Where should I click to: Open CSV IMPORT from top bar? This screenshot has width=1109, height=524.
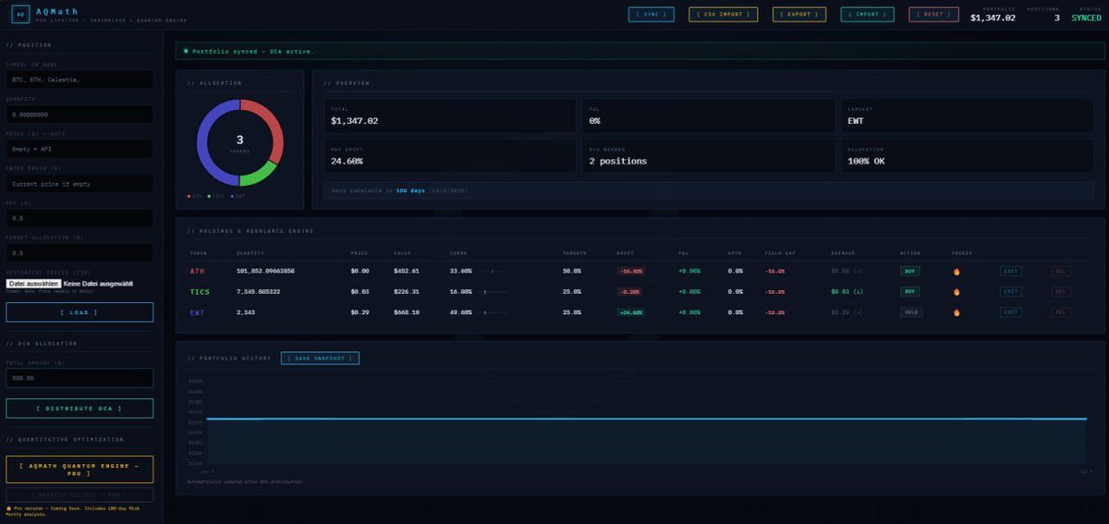pyautogui.click(x=723, y=15)
